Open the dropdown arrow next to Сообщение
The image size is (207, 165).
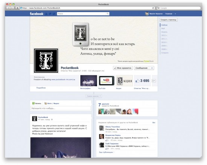[152, 68]
